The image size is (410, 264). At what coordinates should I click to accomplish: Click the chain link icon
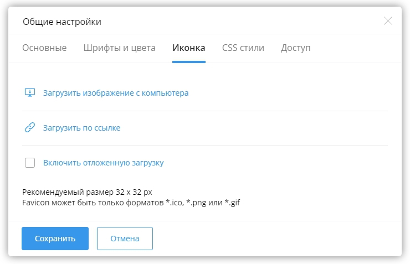[x=30, y=128]
